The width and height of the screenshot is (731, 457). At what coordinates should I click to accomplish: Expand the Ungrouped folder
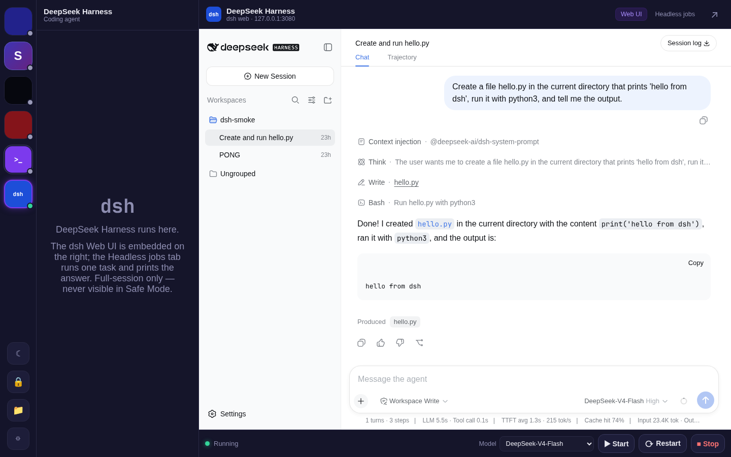pos(270,174)
